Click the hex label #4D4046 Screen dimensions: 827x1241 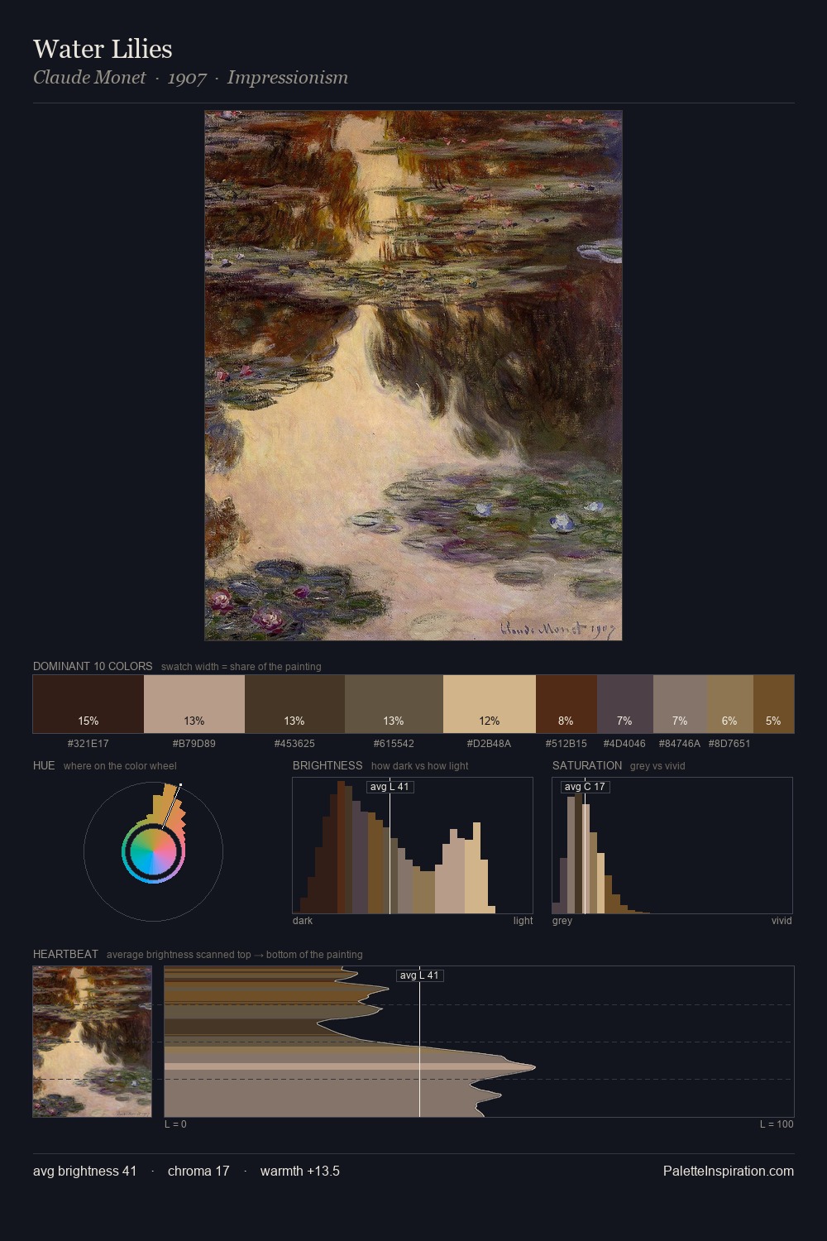(x=625, y=744)
